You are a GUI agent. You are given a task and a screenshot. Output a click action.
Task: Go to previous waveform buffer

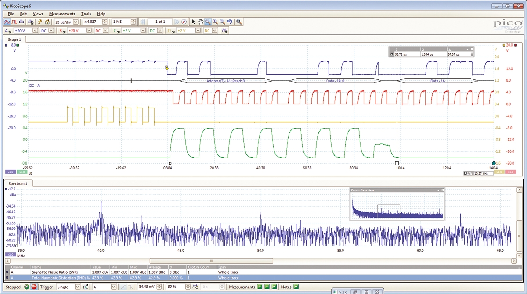click(143, 22)
